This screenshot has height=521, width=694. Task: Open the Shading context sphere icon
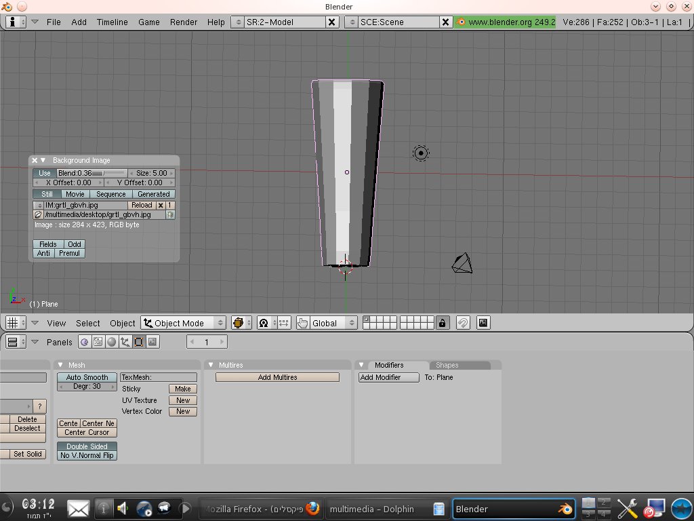click(111, 342)
